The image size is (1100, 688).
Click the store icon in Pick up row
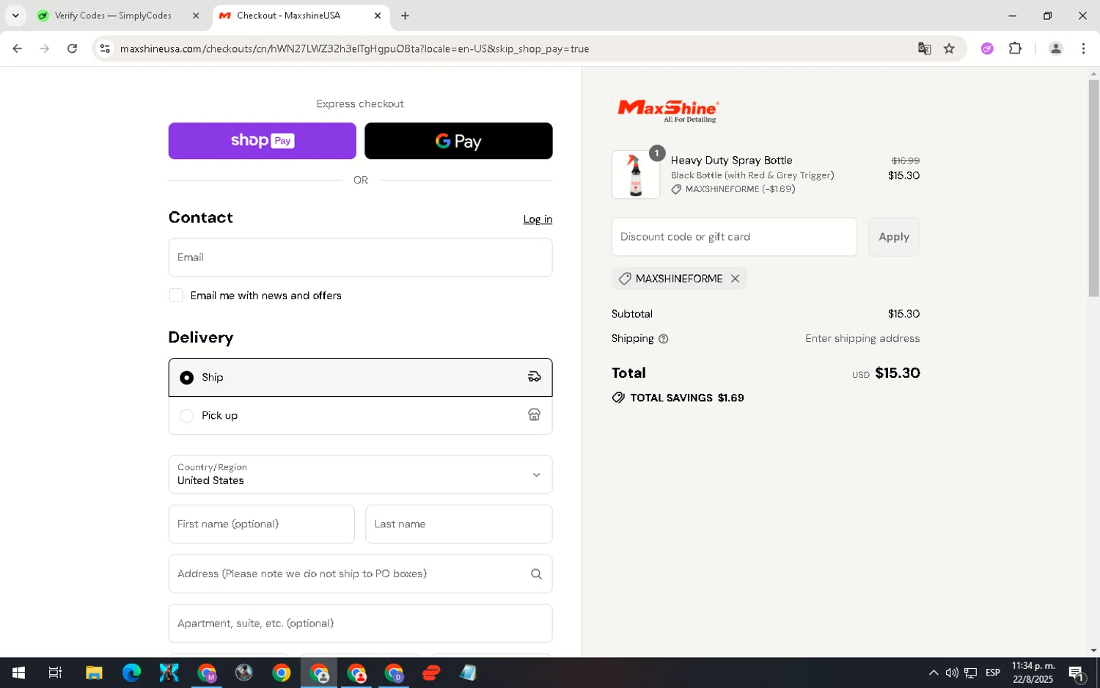[x=534, y=415]
